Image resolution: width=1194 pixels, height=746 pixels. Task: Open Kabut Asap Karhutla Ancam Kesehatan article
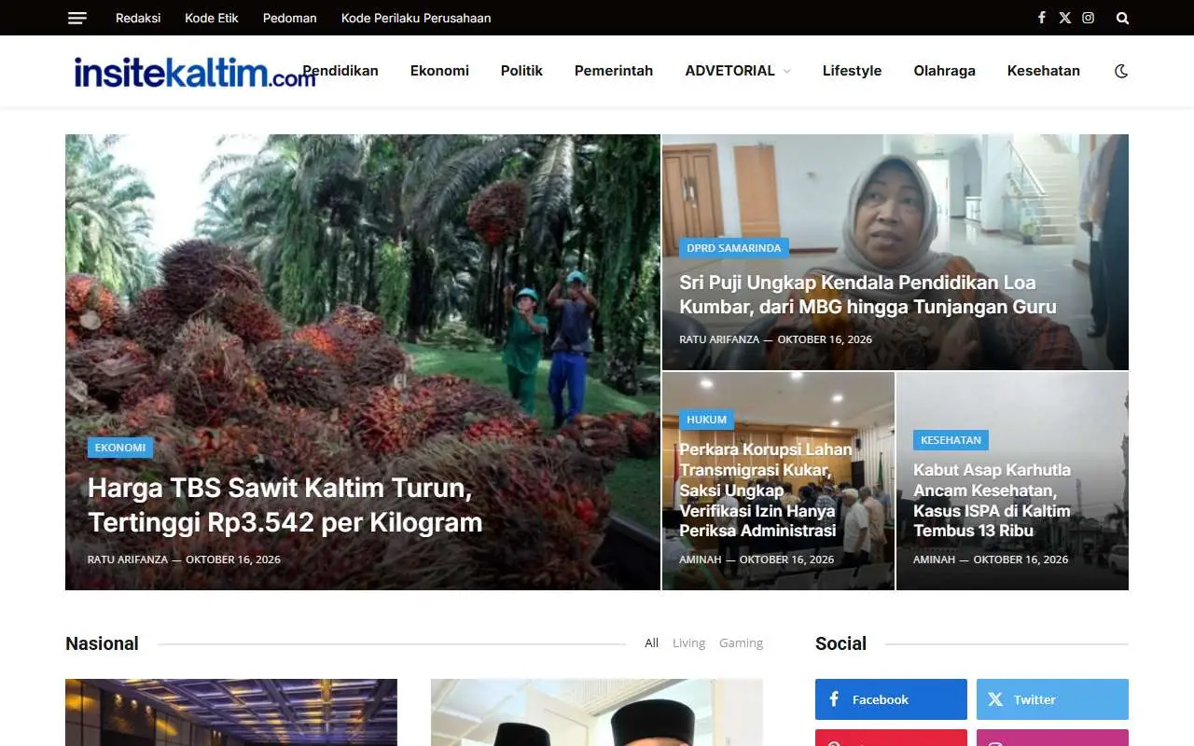pyautogui.click(x=992, y=500)
